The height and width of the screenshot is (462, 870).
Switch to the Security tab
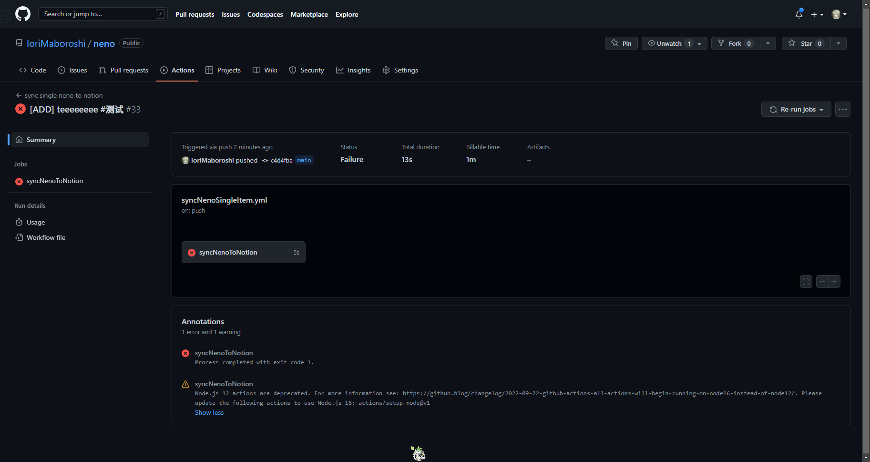pos(307,70)
